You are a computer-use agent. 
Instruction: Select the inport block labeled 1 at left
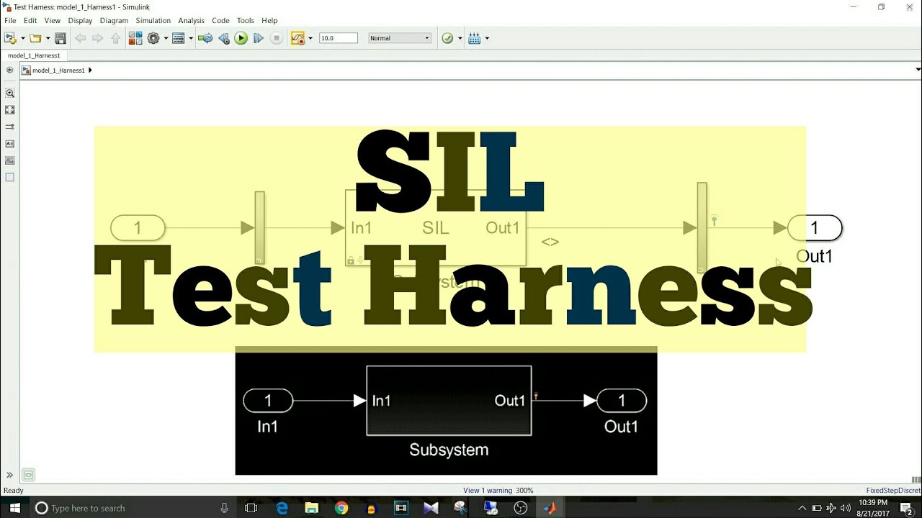138,228
